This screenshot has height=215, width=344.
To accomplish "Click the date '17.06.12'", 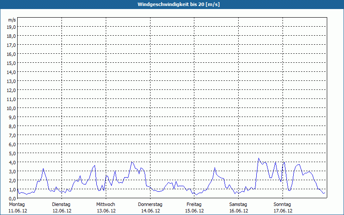I will coord(283,211).
